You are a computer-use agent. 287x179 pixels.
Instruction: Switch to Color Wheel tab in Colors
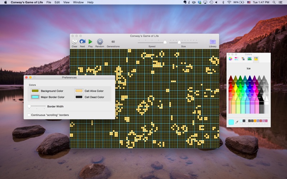[x=230, y=59]
